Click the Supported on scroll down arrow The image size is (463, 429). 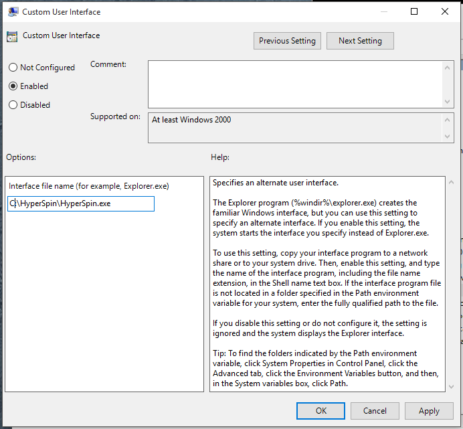(x=448, y=137)
